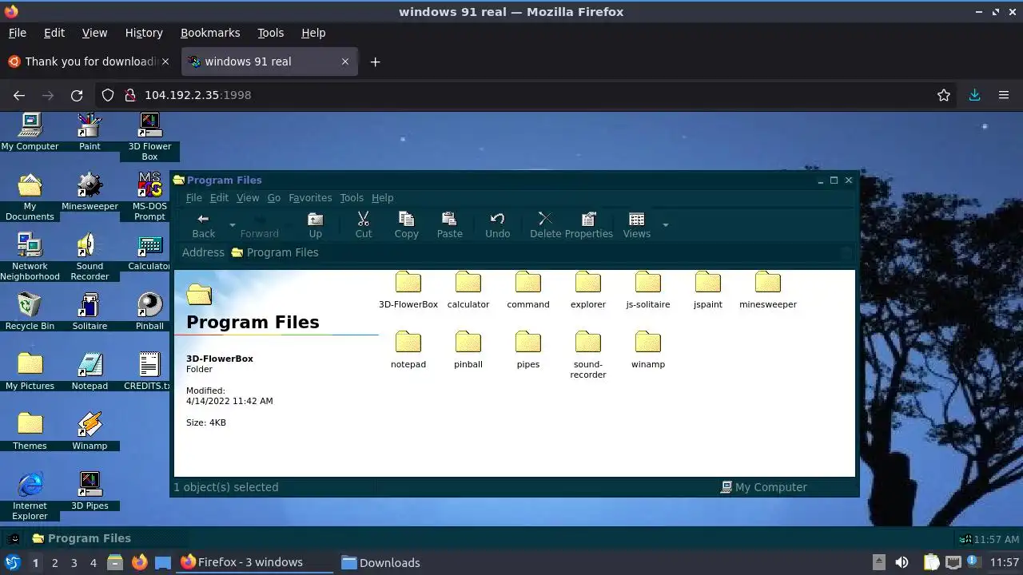
Task: Open My Pictures desktop folder
Action: tap(30, 371)
